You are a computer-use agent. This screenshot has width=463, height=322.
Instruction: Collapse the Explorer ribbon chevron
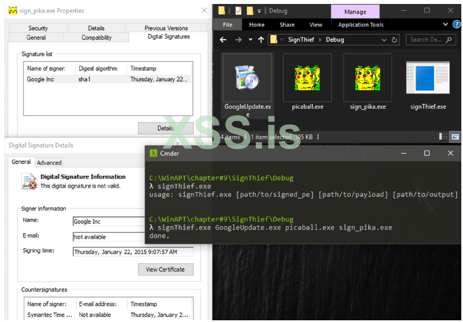[x=445, y=24]
